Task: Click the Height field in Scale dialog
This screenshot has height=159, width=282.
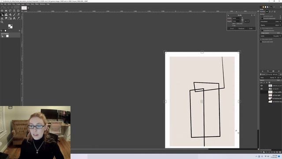Action: [236, 21]
